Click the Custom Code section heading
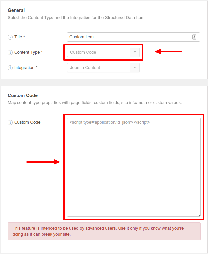Viewport: 208px width, 254px height. [22, 95]
